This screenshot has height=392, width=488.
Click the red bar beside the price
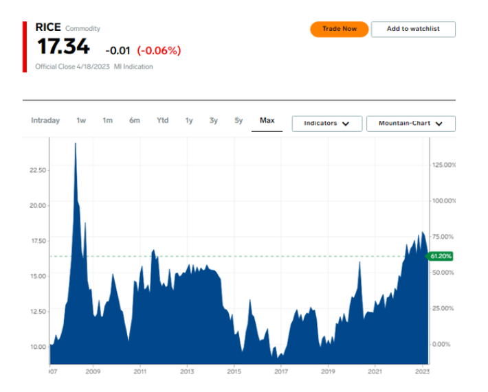pyautogui.click(x=25, y=46)
